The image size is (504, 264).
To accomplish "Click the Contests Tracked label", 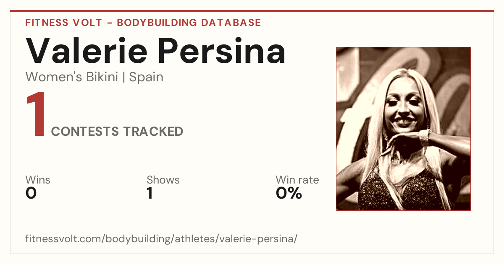I will point(117,132).
